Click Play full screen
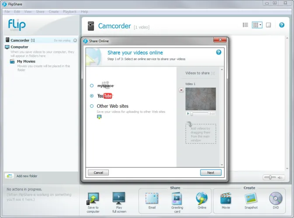Screen dimensions: 294x218 119,203
